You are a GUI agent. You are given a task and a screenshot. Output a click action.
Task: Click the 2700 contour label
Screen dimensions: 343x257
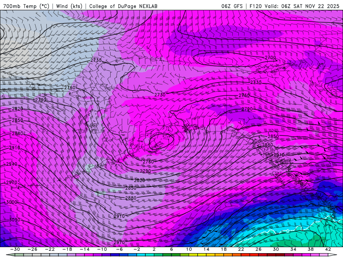(271, 57)
